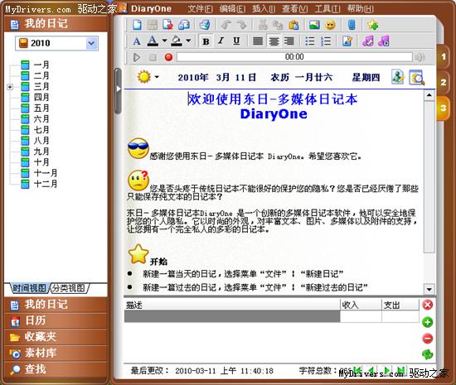Toggle bold formatting

click(x=206, y=41)
